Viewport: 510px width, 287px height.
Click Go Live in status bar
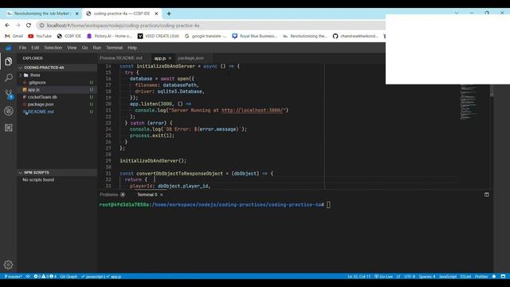pos(384,277)
